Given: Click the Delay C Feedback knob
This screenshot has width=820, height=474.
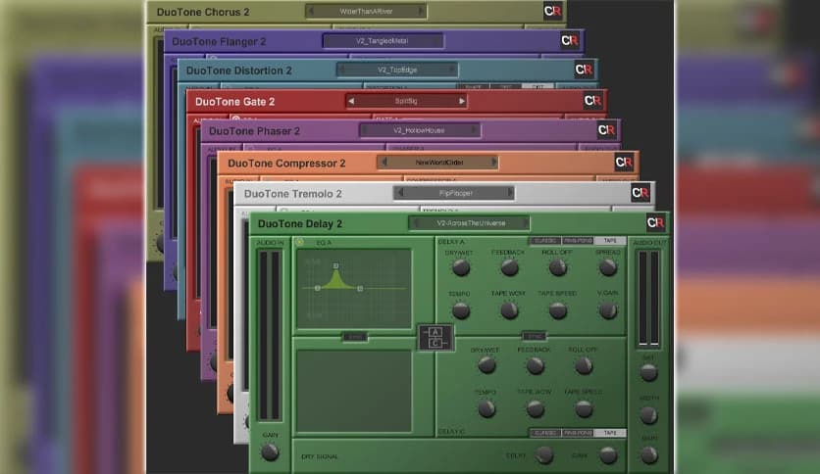Looking at the screenshot, I should click(535, 365).
